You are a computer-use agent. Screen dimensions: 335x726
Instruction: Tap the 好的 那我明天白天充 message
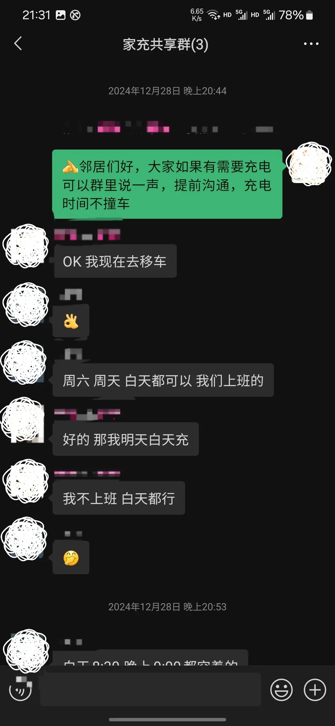pos(126,439)
